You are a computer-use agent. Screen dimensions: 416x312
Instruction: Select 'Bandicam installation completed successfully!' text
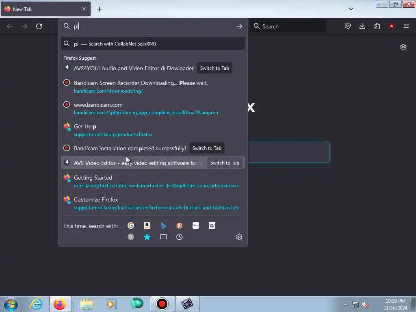[130, 148]
